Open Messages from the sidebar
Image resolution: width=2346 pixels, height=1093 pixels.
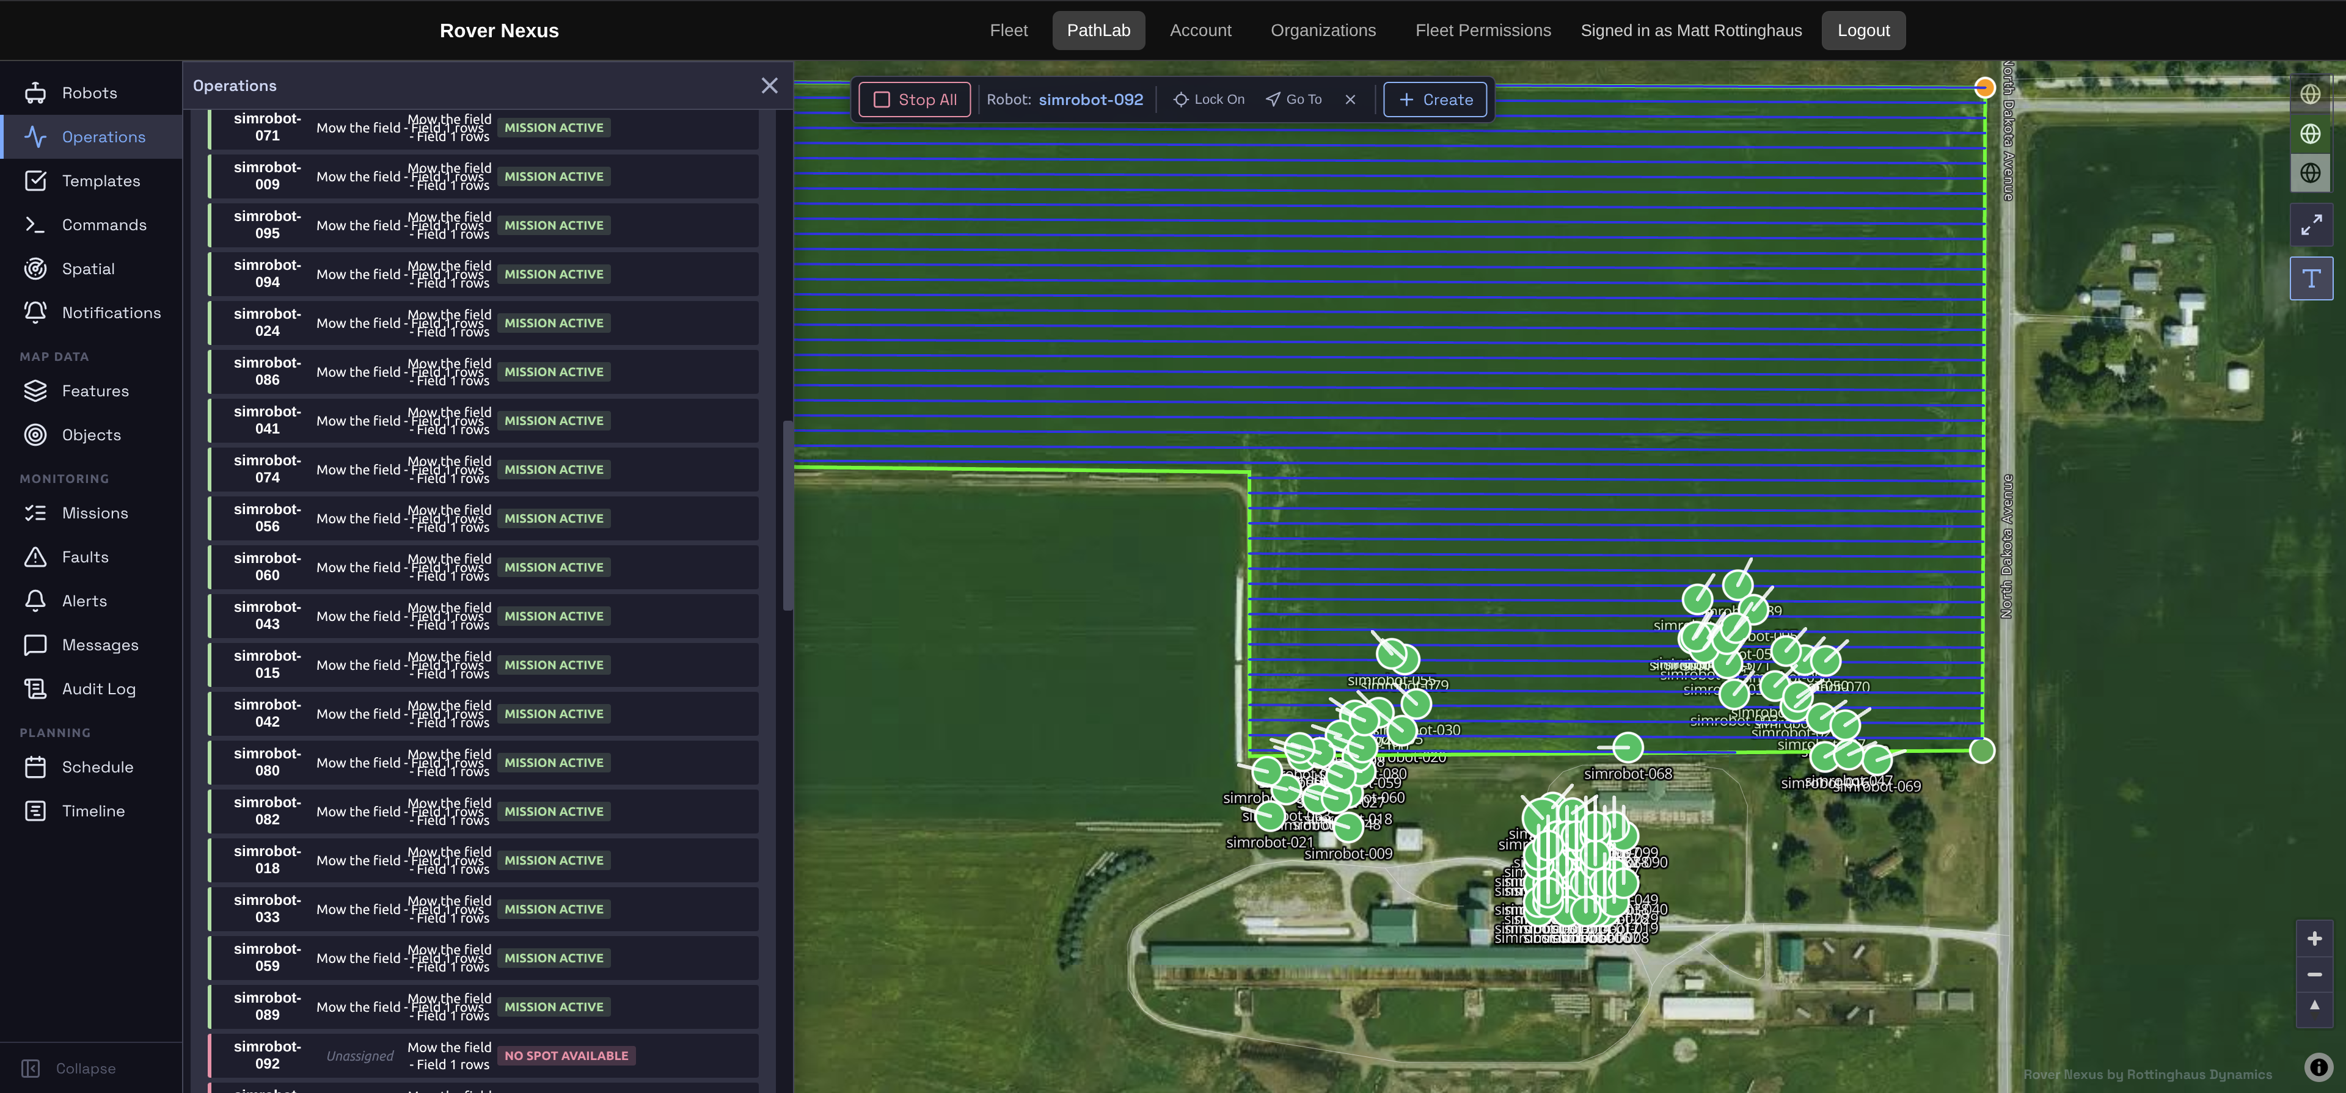(x=91, y=645)
